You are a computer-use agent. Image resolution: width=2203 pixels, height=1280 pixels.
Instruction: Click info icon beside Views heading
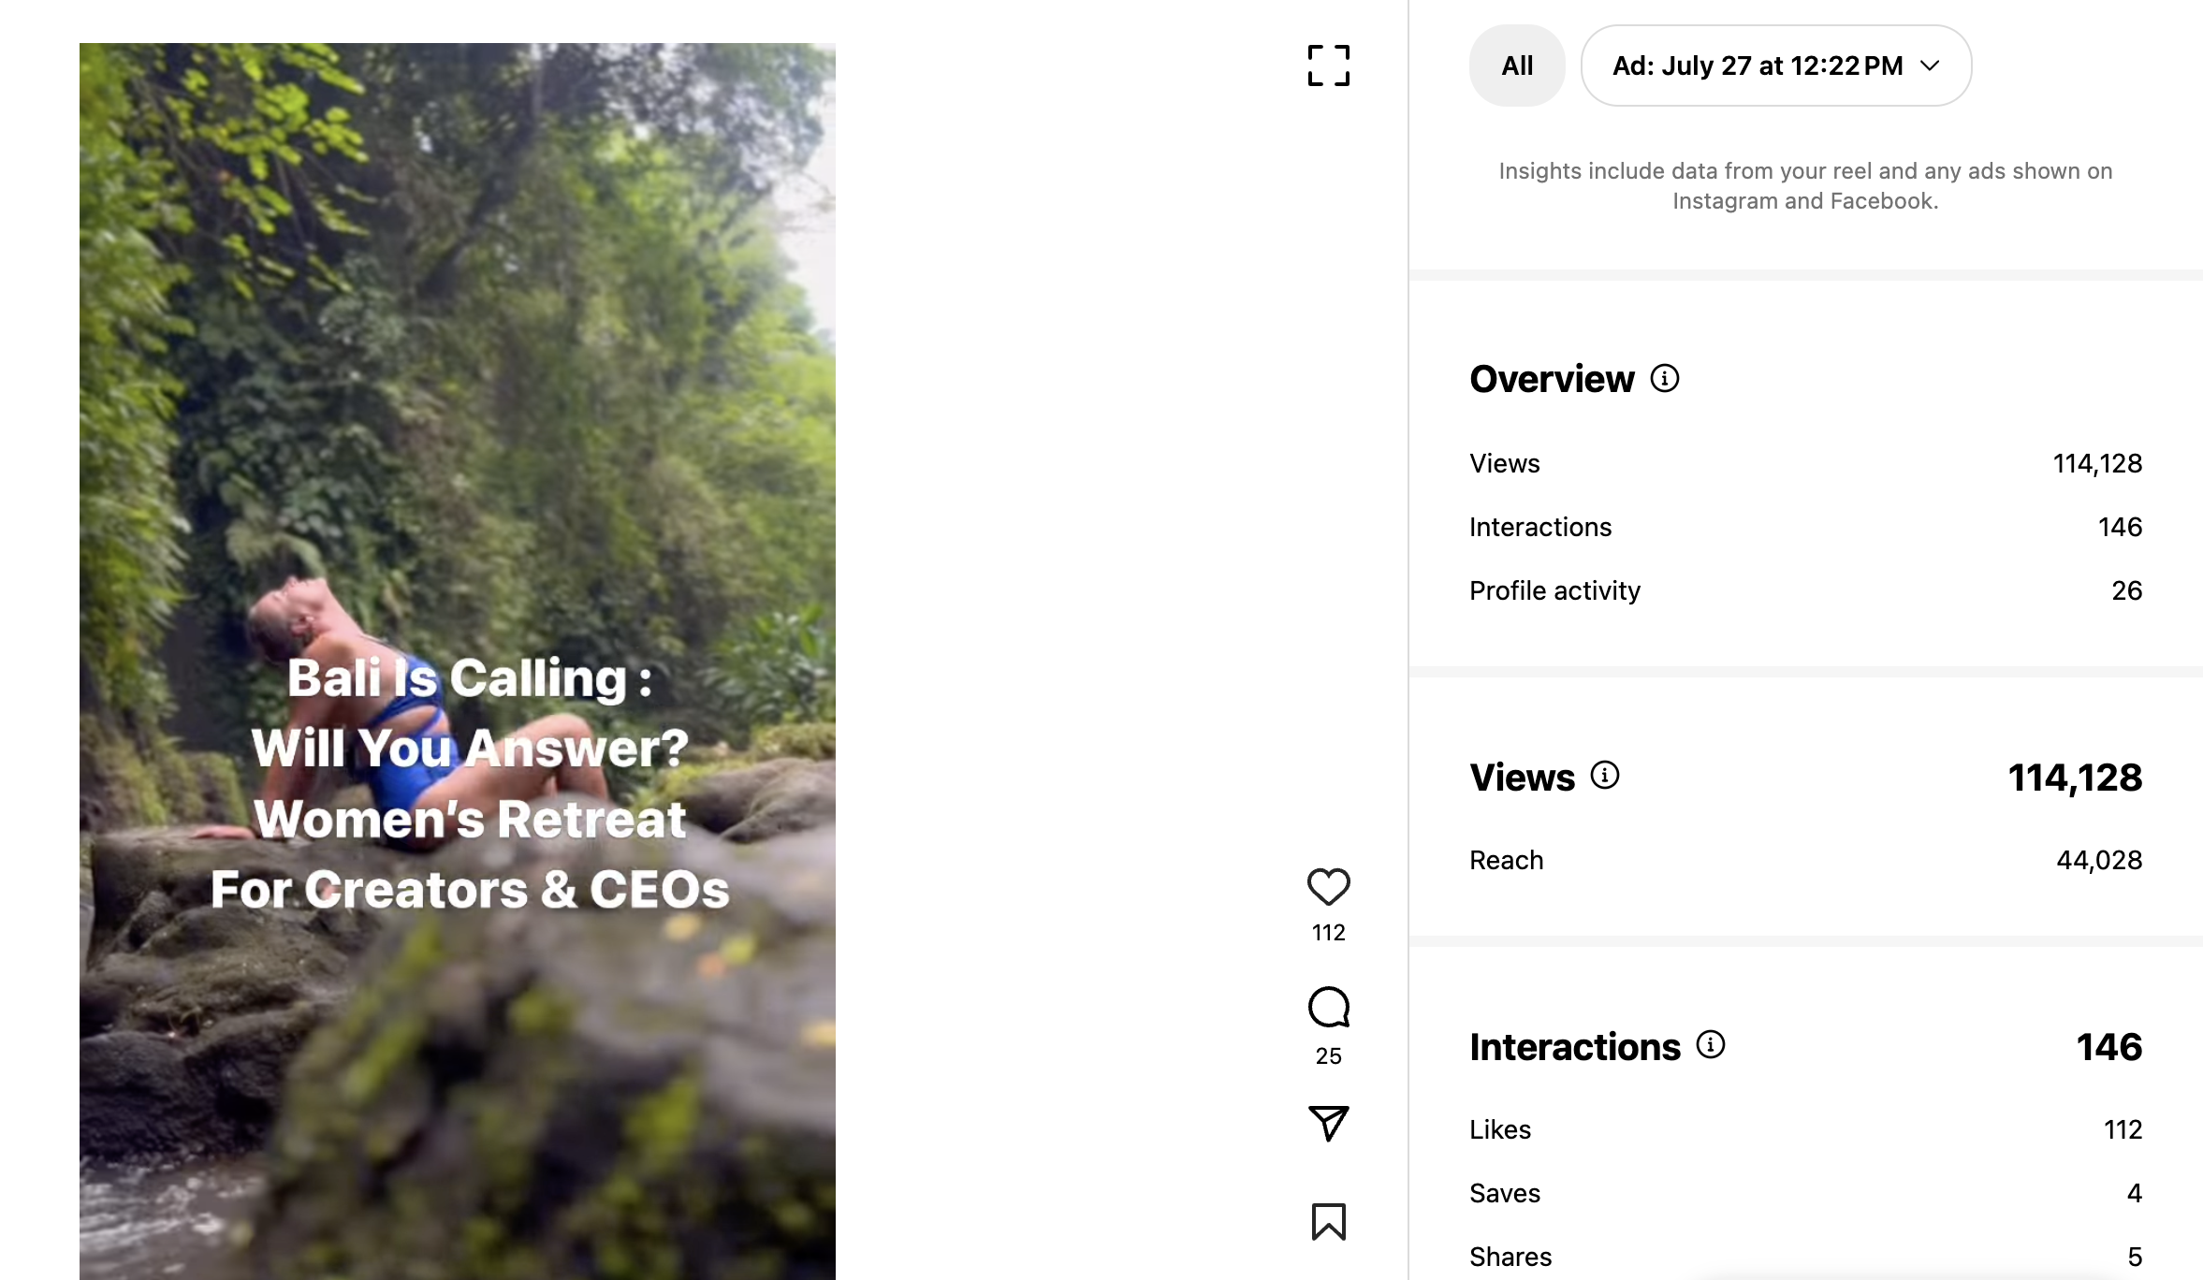1604,776
